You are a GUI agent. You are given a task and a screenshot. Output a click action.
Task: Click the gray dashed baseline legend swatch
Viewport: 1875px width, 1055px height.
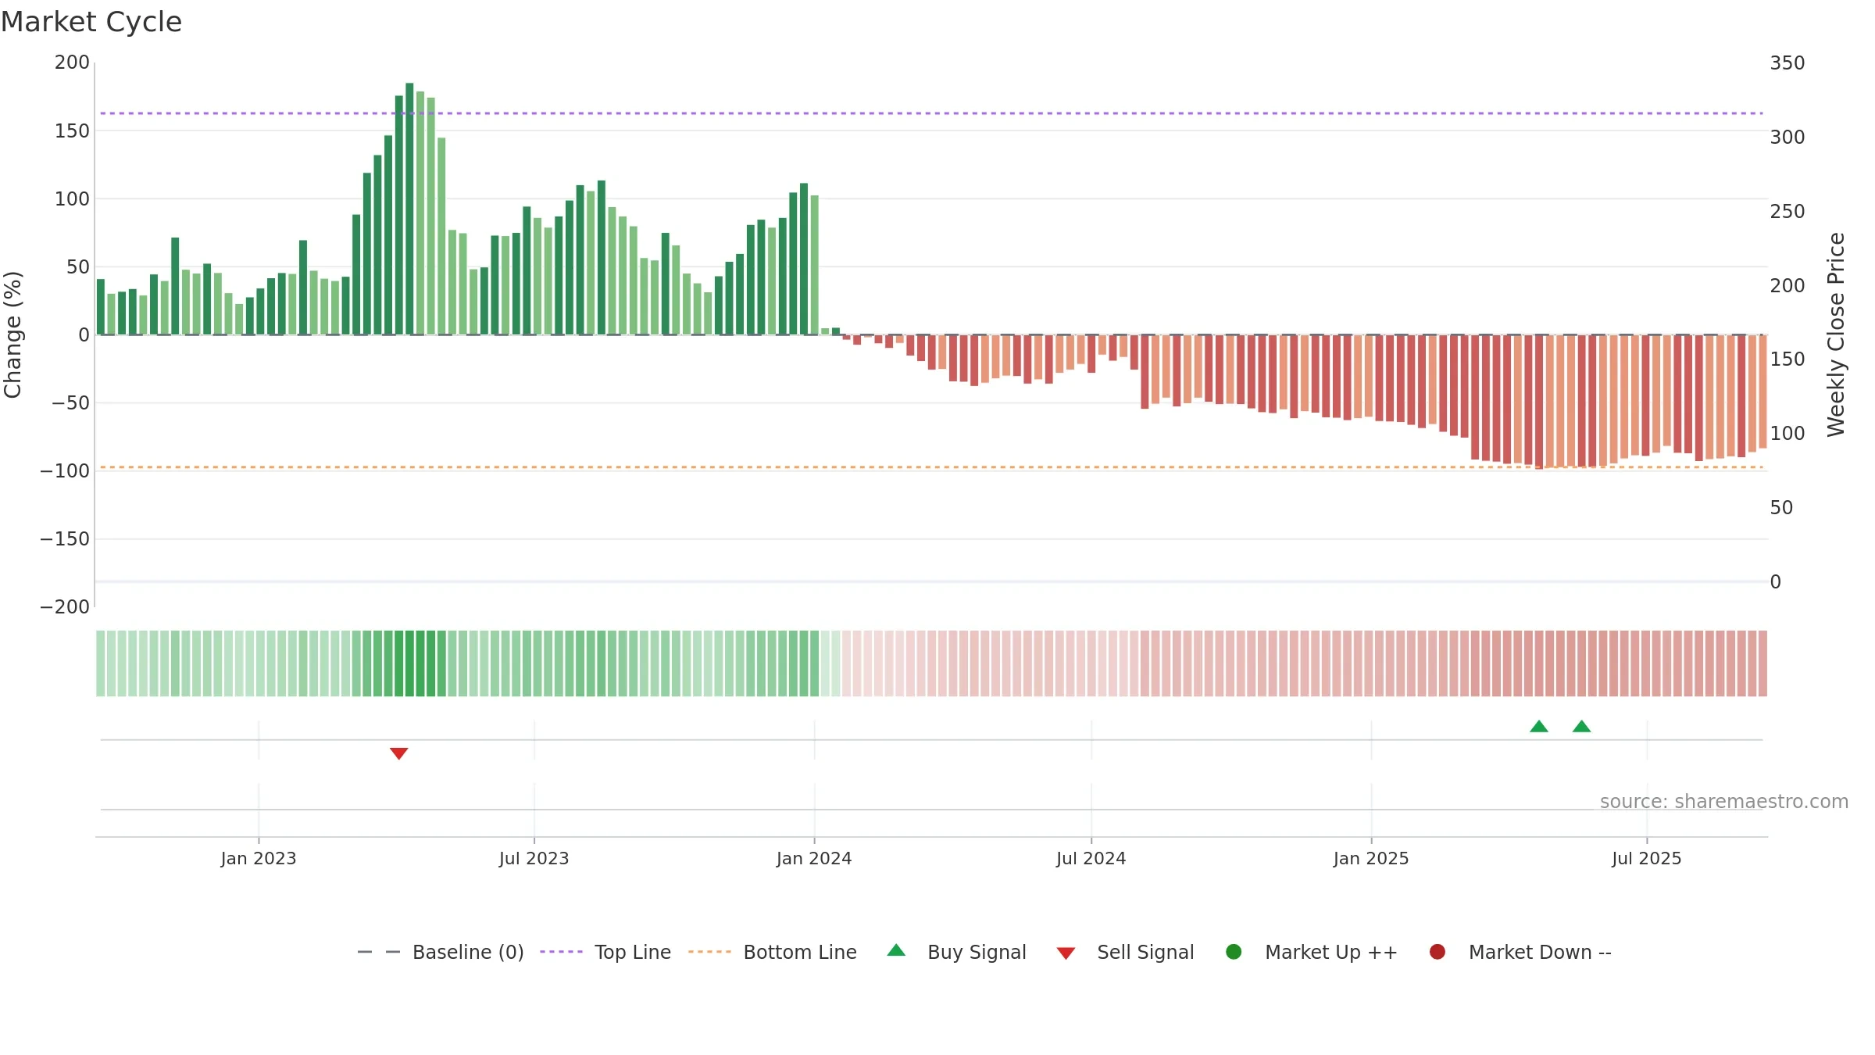point(379,952)
